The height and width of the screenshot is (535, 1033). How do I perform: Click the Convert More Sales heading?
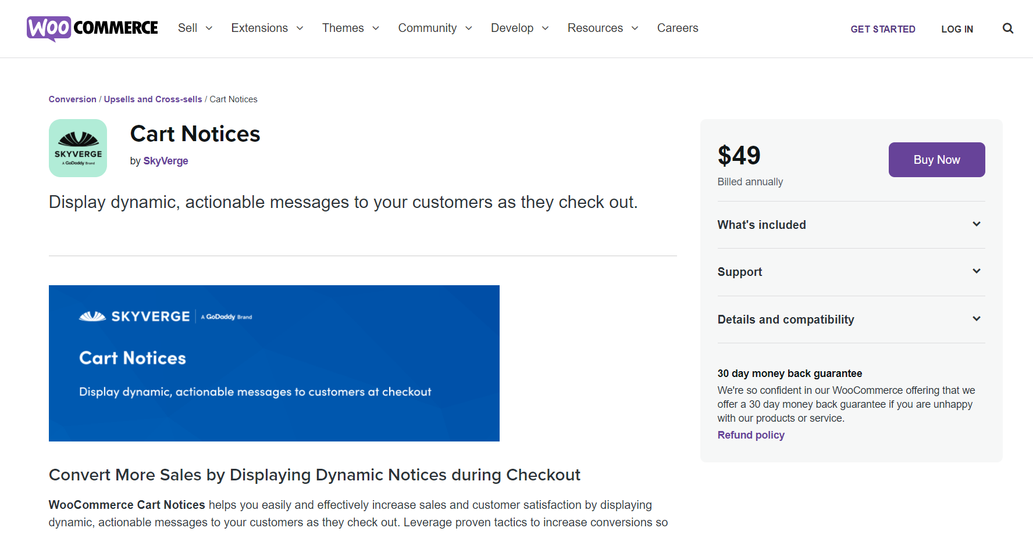point(315,475)
